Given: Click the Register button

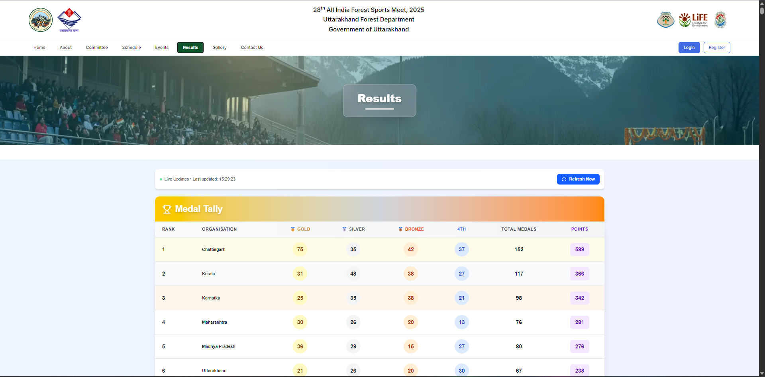Looking at the screenshot, I should pos(717,47).
